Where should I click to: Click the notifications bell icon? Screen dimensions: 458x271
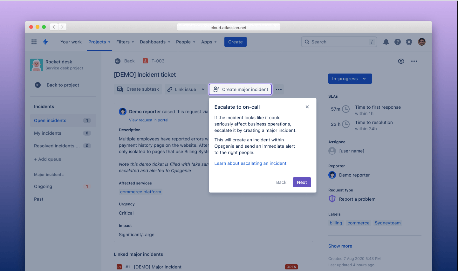tap(386, 42)
